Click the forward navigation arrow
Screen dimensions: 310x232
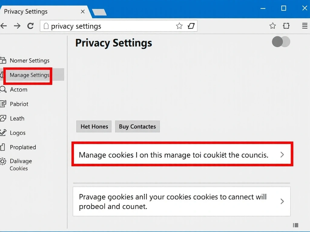pos(17,26)
